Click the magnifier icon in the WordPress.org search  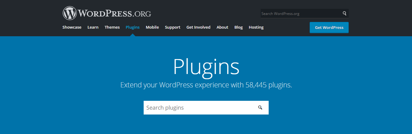344,13
